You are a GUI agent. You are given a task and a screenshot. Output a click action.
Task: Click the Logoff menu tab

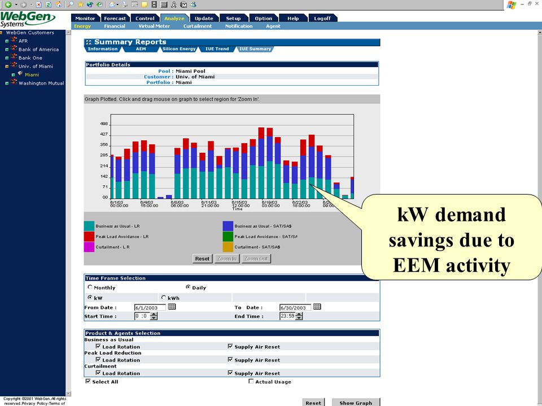tap(322, 18)
